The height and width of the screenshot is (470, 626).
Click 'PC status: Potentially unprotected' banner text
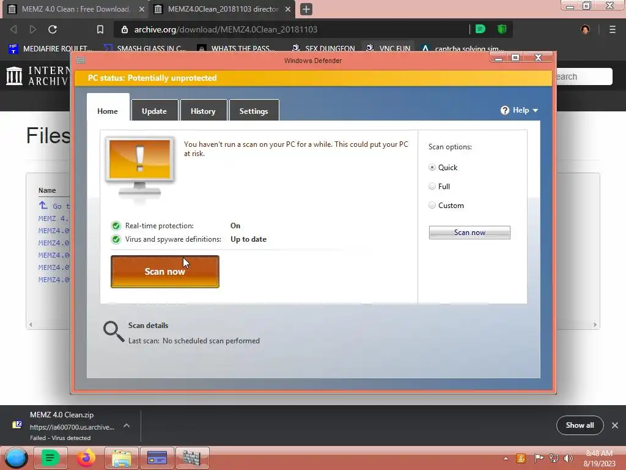coord(152,78)
